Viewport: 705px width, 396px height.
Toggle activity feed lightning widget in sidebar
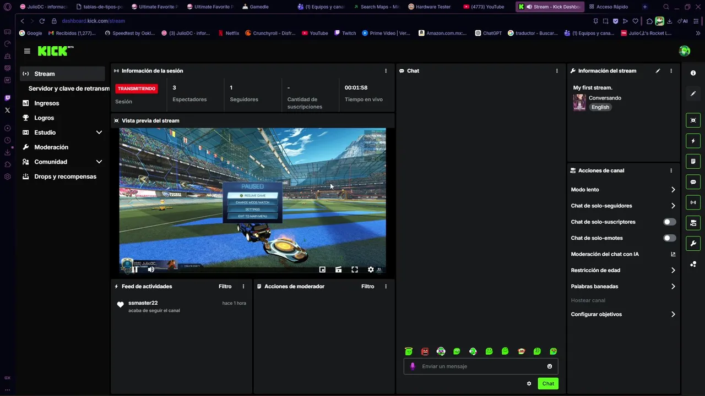pyautogui.click(x=693, y=141)
